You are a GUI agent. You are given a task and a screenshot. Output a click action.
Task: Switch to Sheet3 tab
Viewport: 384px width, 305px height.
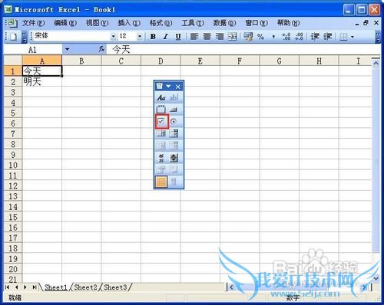(115, 287)
